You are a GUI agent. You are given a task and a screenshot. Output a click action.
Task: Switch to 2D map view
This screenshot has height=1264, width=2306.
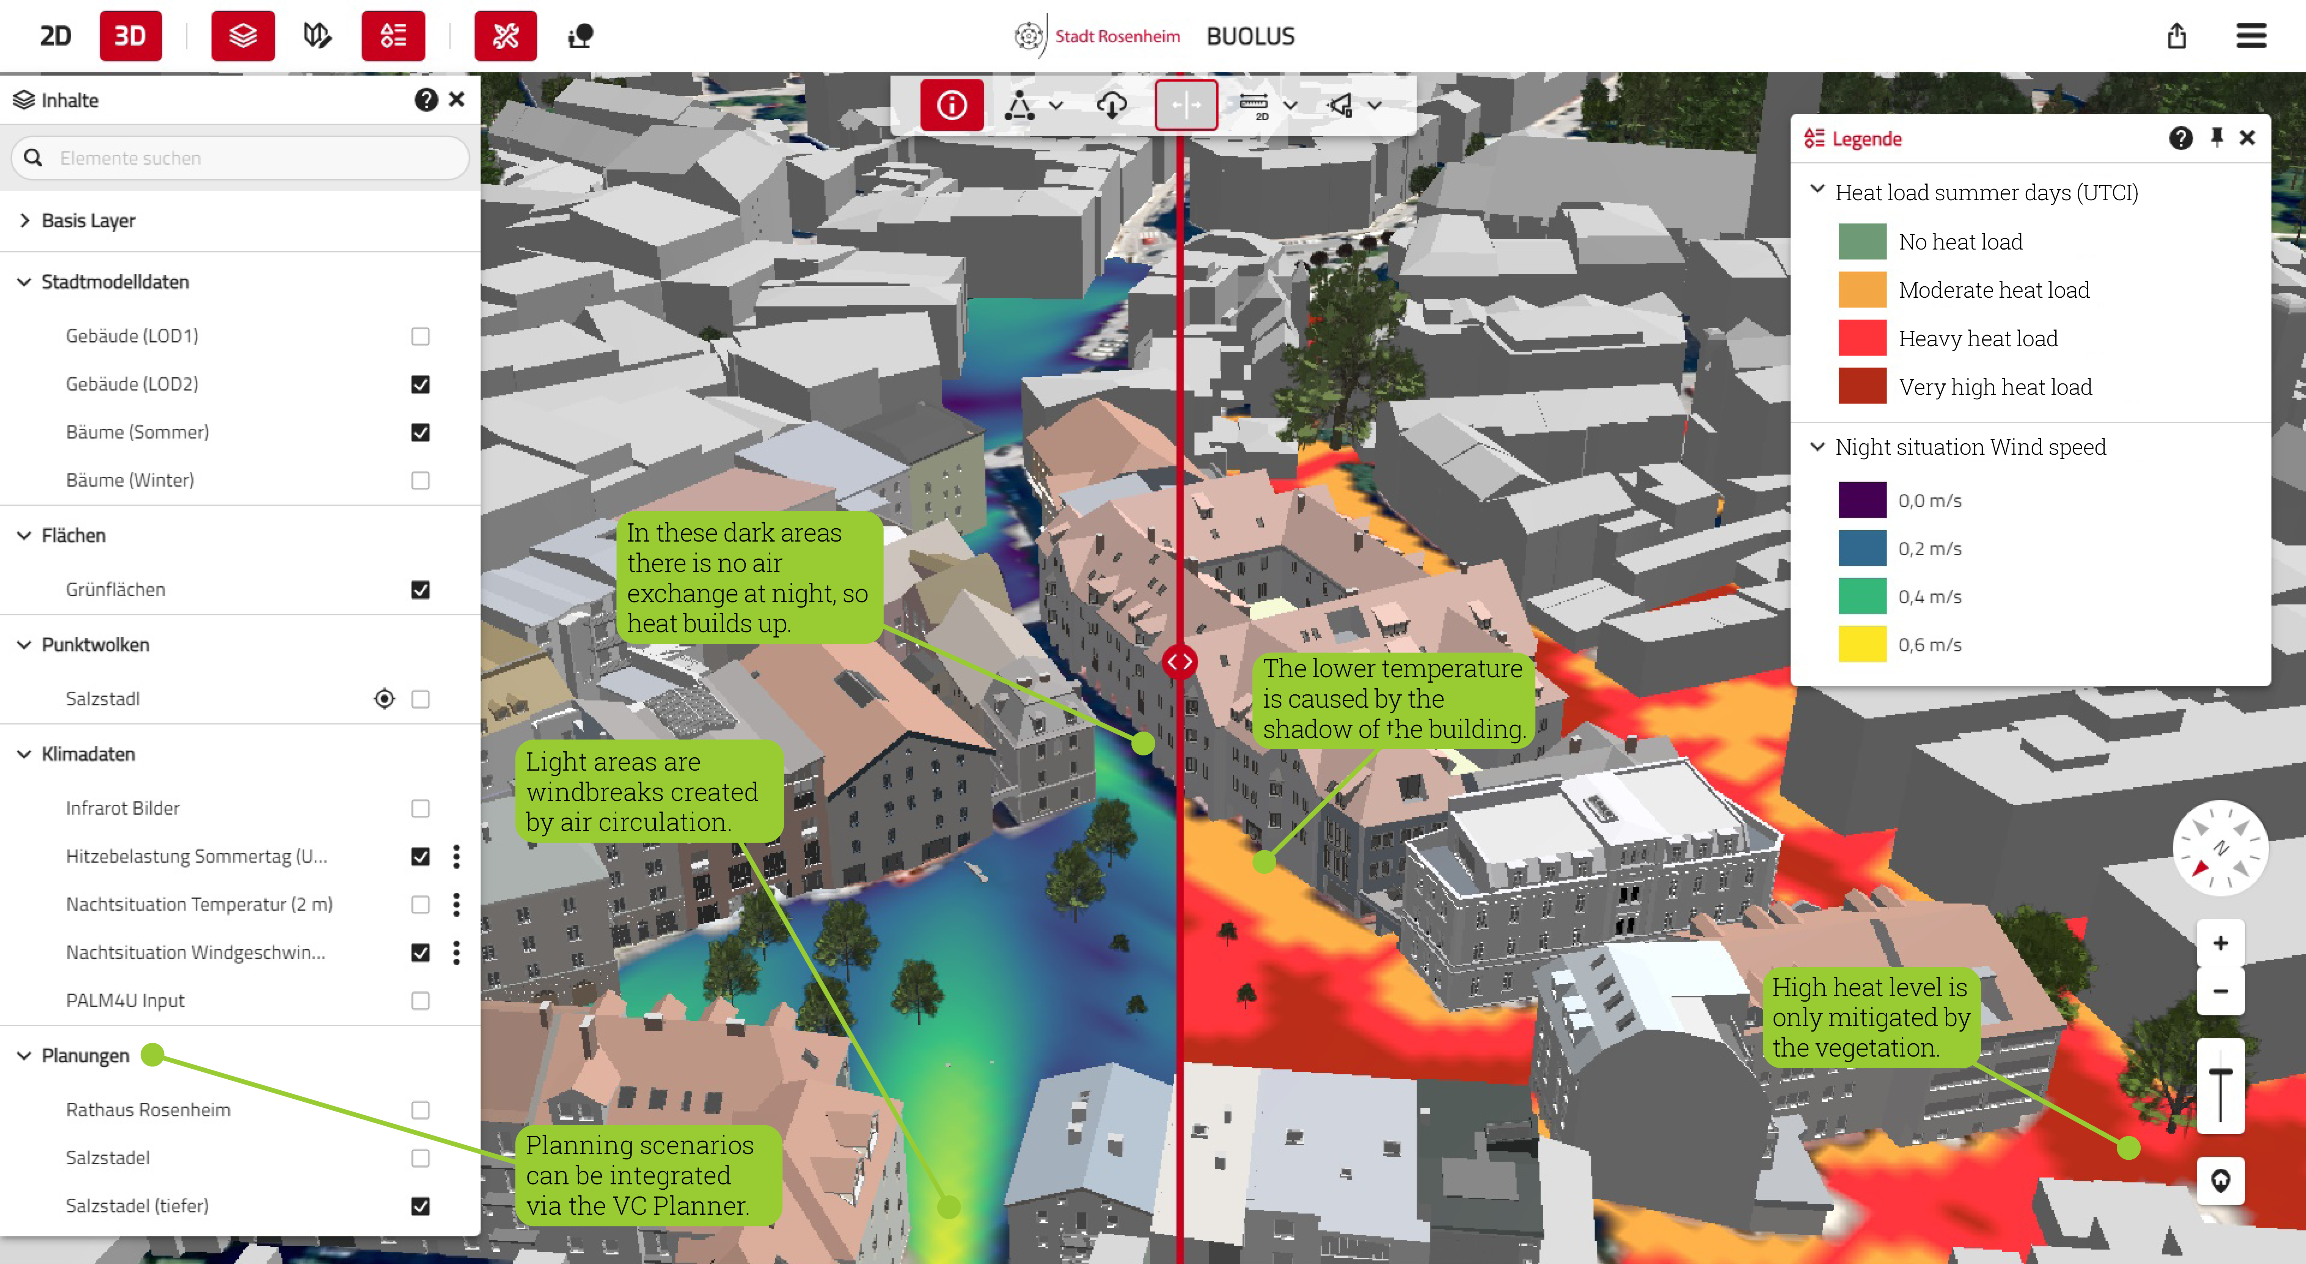click(x=55, y=36)
